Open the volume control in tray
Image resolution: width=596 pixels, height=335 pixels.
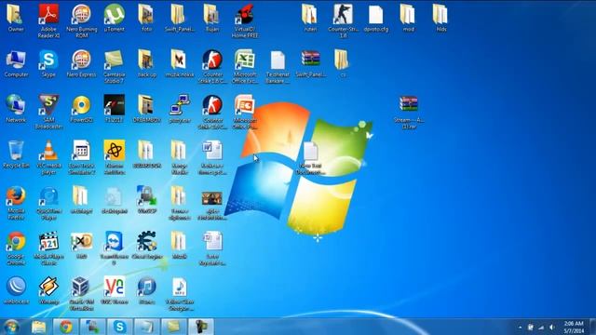[552, 327]
